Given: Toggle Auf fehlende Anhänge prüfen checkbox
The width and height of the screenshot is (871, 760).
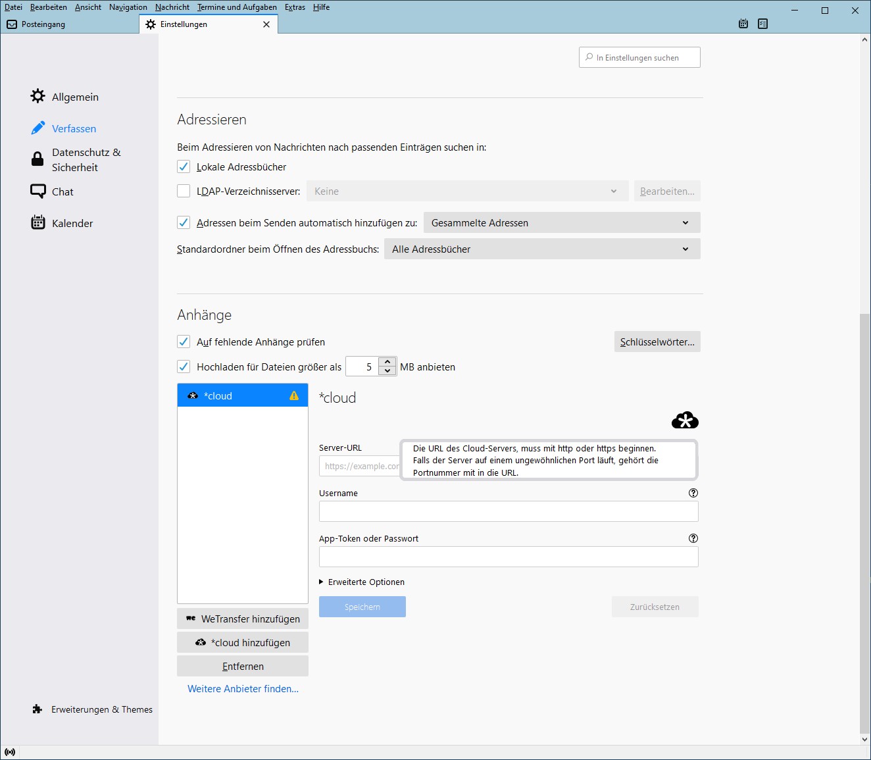Looking at the screenshot, I should point(184,342).
